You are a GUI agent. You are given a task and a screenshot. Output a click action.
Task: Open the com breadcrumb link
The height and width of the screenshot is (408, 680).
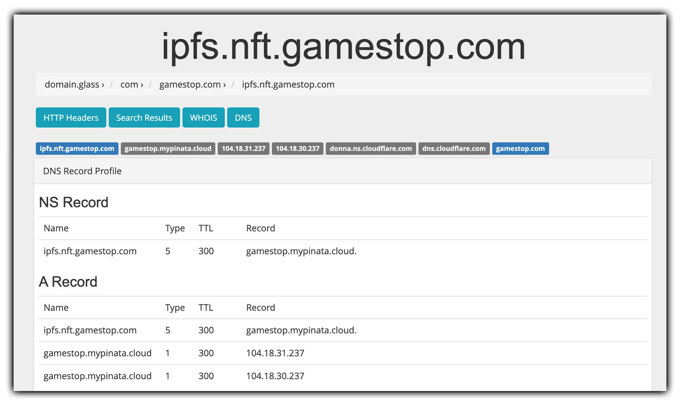pyautogui.click(x=132, y=84)
